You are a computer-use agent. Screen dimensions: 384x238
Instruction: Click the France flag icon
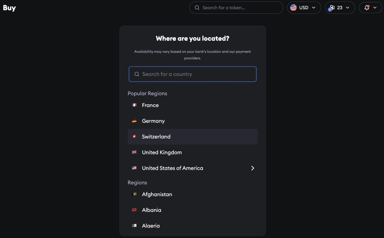coord(134,105)
